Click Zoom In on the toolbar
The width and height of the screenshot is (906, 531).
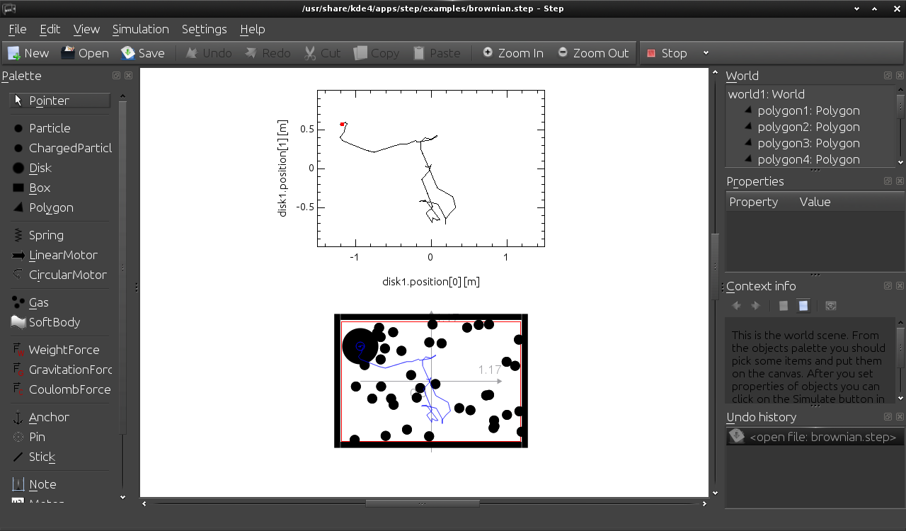[x=513, y=53]
